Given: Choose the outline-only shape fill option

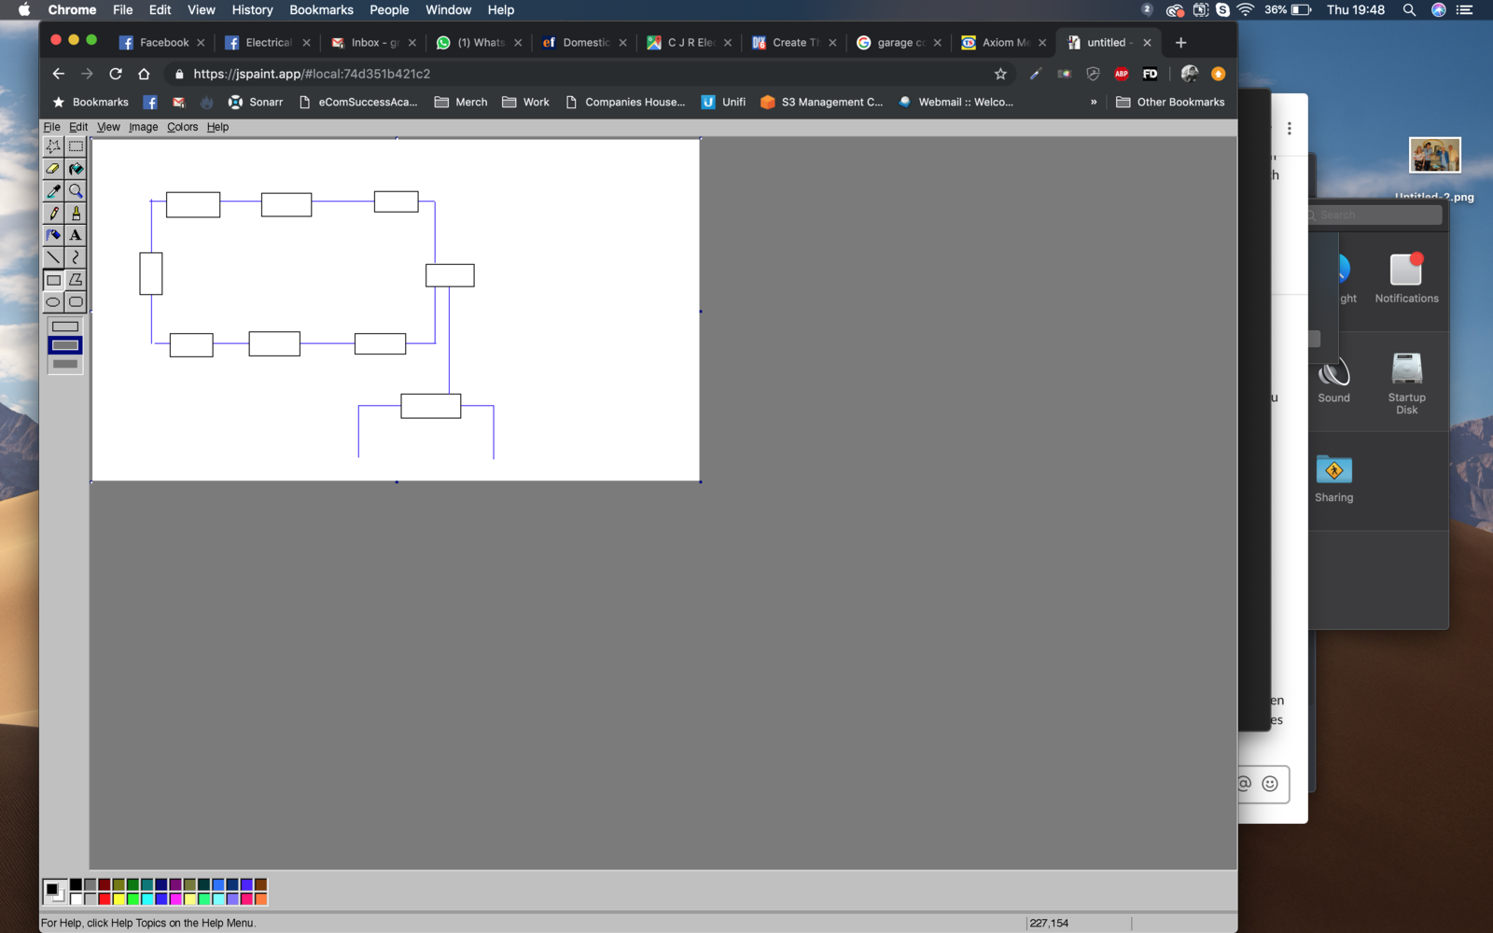Looking at the screenshot, I should pos(65,327).
